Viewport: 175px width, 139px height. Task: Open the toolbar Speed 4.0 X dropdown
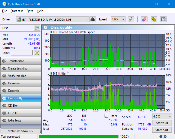pyautogui.click(x=118, y=19)
